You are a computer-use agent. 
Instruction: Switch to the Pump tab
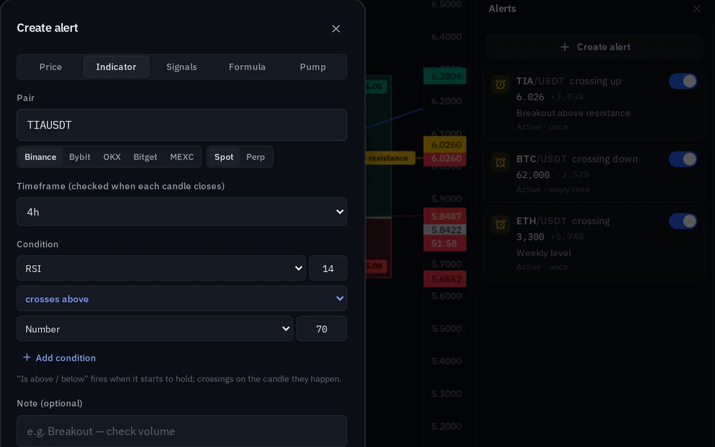pos(313,67)
